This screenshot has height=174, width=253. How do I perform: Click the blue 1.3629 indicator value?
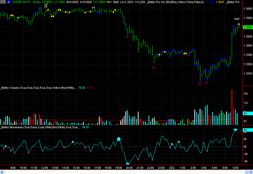click(x=210, y=2)
